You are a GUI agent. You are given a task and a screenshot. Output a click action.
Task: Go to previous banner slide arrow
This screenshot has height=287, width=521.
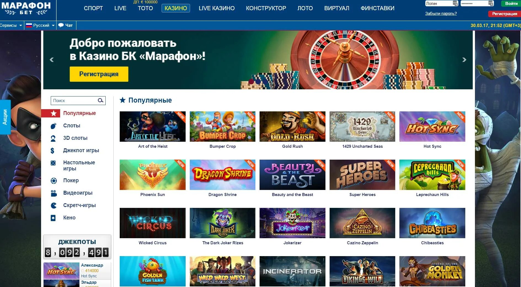coord(52,60)
